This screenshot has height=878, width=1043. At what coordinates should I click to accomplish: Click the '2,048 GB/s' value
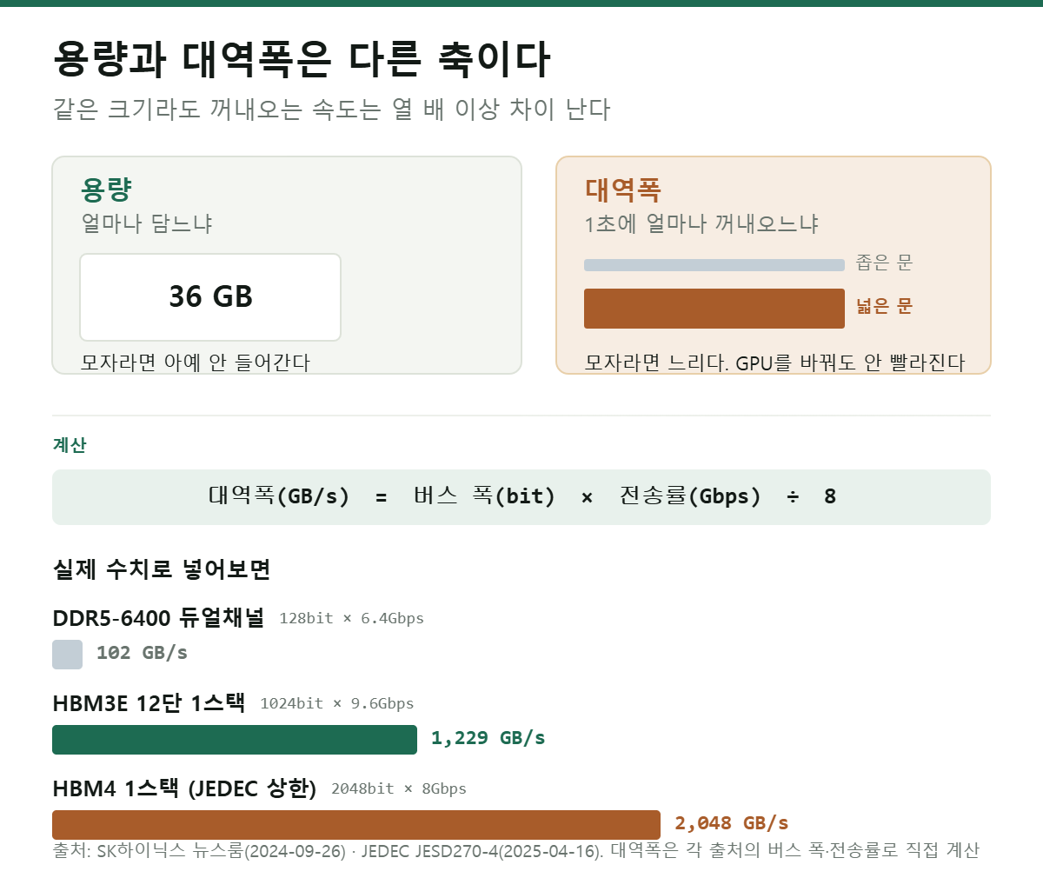point(732,823)
